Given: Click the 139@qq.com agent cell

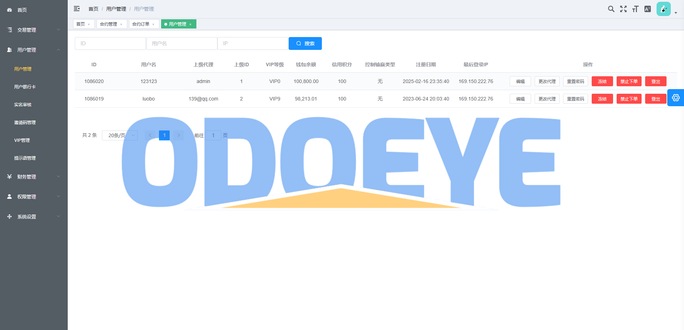Looking at the screenshot, I should pos(203,99).
